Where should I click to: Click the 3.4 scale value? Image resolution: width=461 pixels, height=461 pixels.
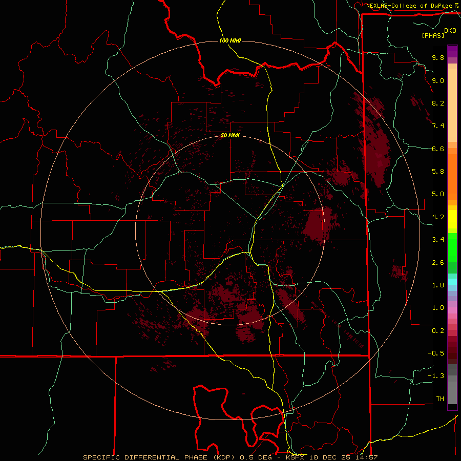coord(438,240)
